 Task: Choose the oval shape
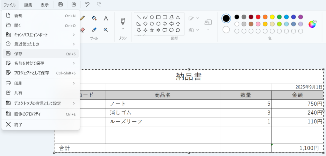(x=152, y=17)
